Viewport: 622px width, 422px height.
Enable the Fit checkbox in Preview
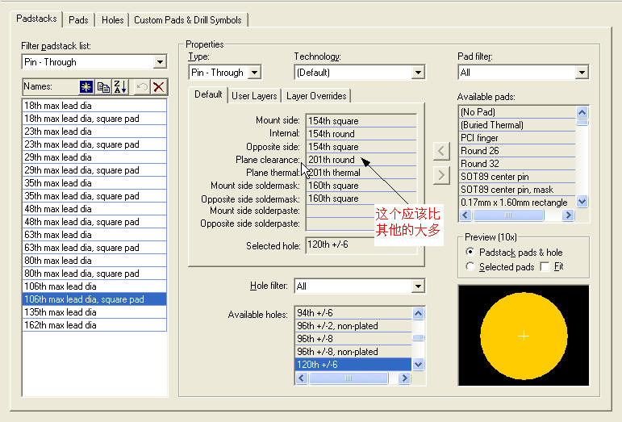coord(545,266)
